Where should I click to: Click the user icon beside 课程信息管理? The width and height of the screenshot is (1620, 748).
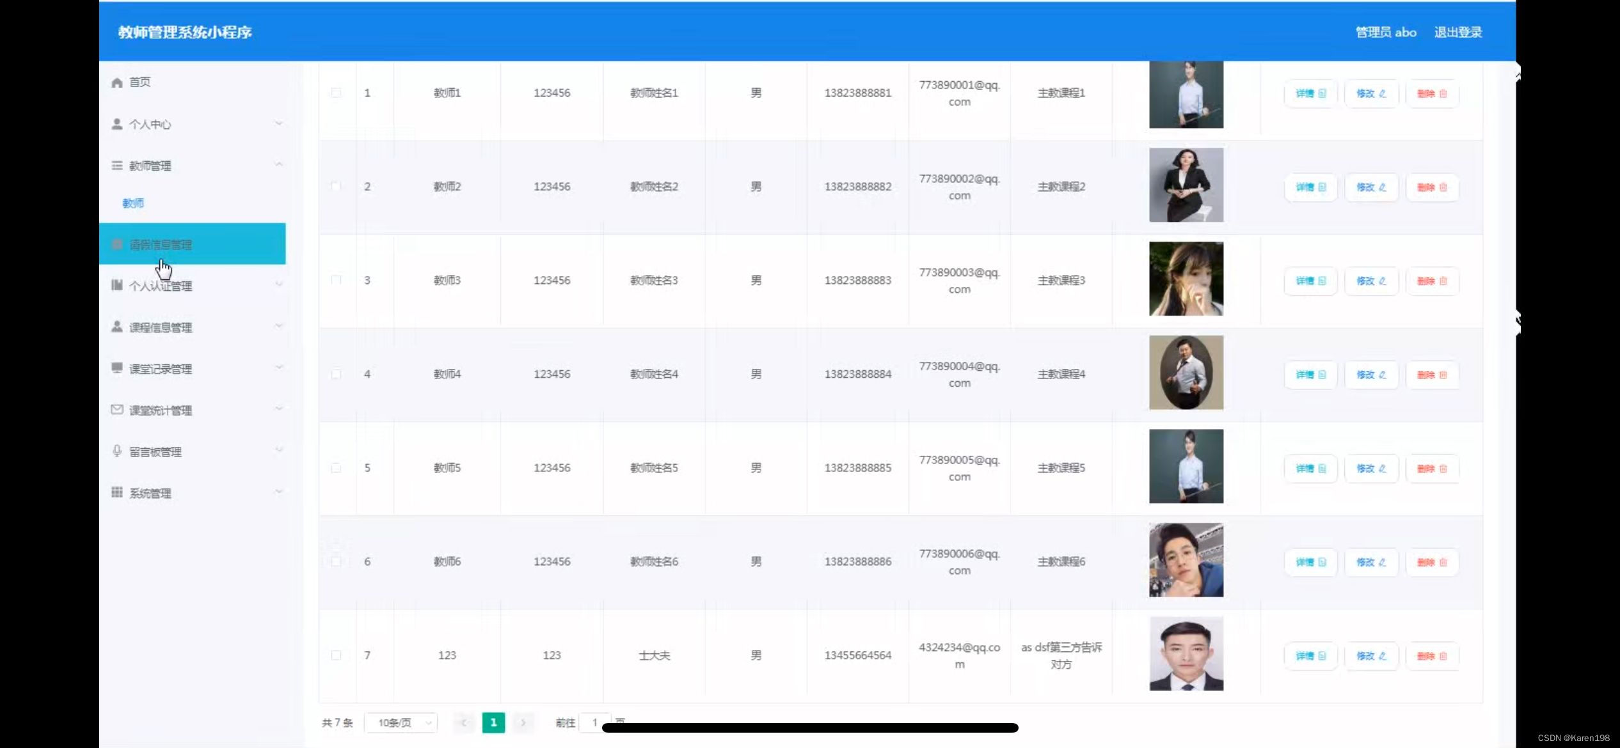click(x=116, y=327)
